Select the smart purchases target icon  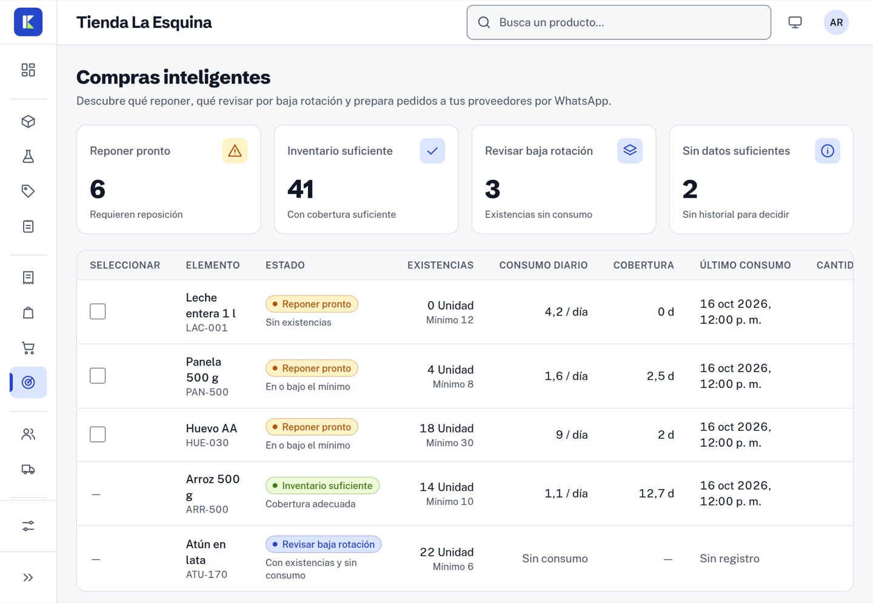(28, 382)
